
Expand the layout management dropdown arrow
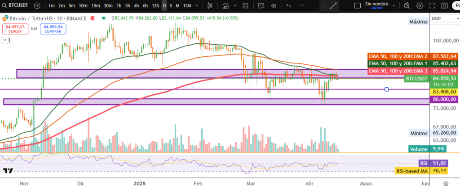[x=394, y=5]
